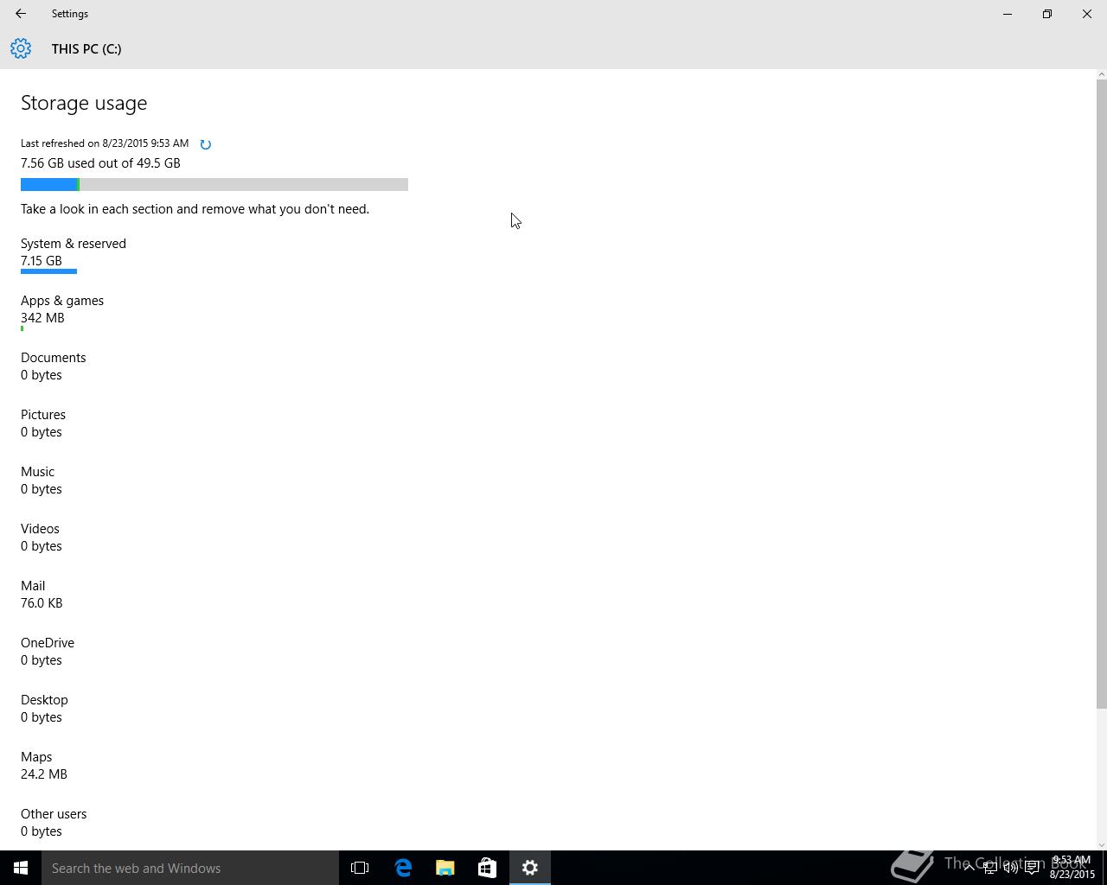Click the taskbar clock showing 9:53 AM
Viewport: 1107px width, 885px height.
[1072, 867]
